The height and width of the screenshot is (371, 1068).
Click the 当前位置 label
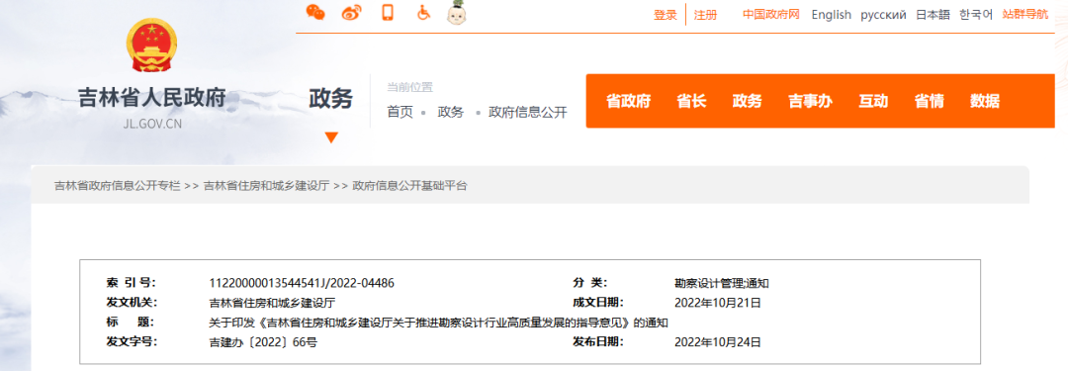[410, 87]
